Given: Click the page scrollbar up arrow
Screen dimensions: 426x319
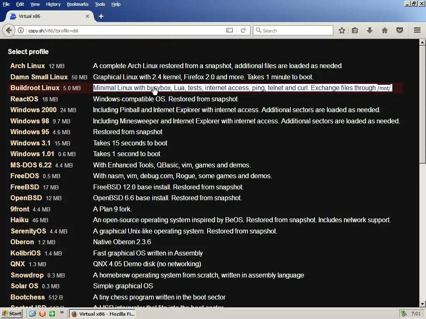Looking at the screenshot, I should tap(423, 42).
